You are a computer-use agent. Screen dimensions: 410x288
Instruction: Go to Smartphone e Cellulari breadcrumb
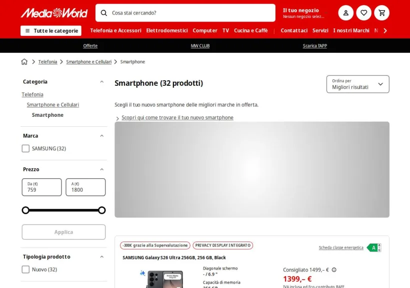click(88, 61)
